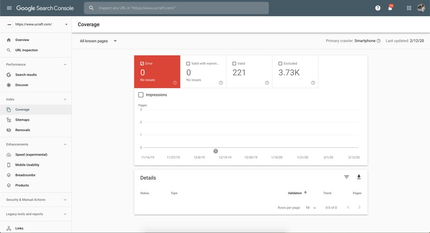Open Primary crawler help icon
This screenshot has height=233, width=430.
coord(378,41)
